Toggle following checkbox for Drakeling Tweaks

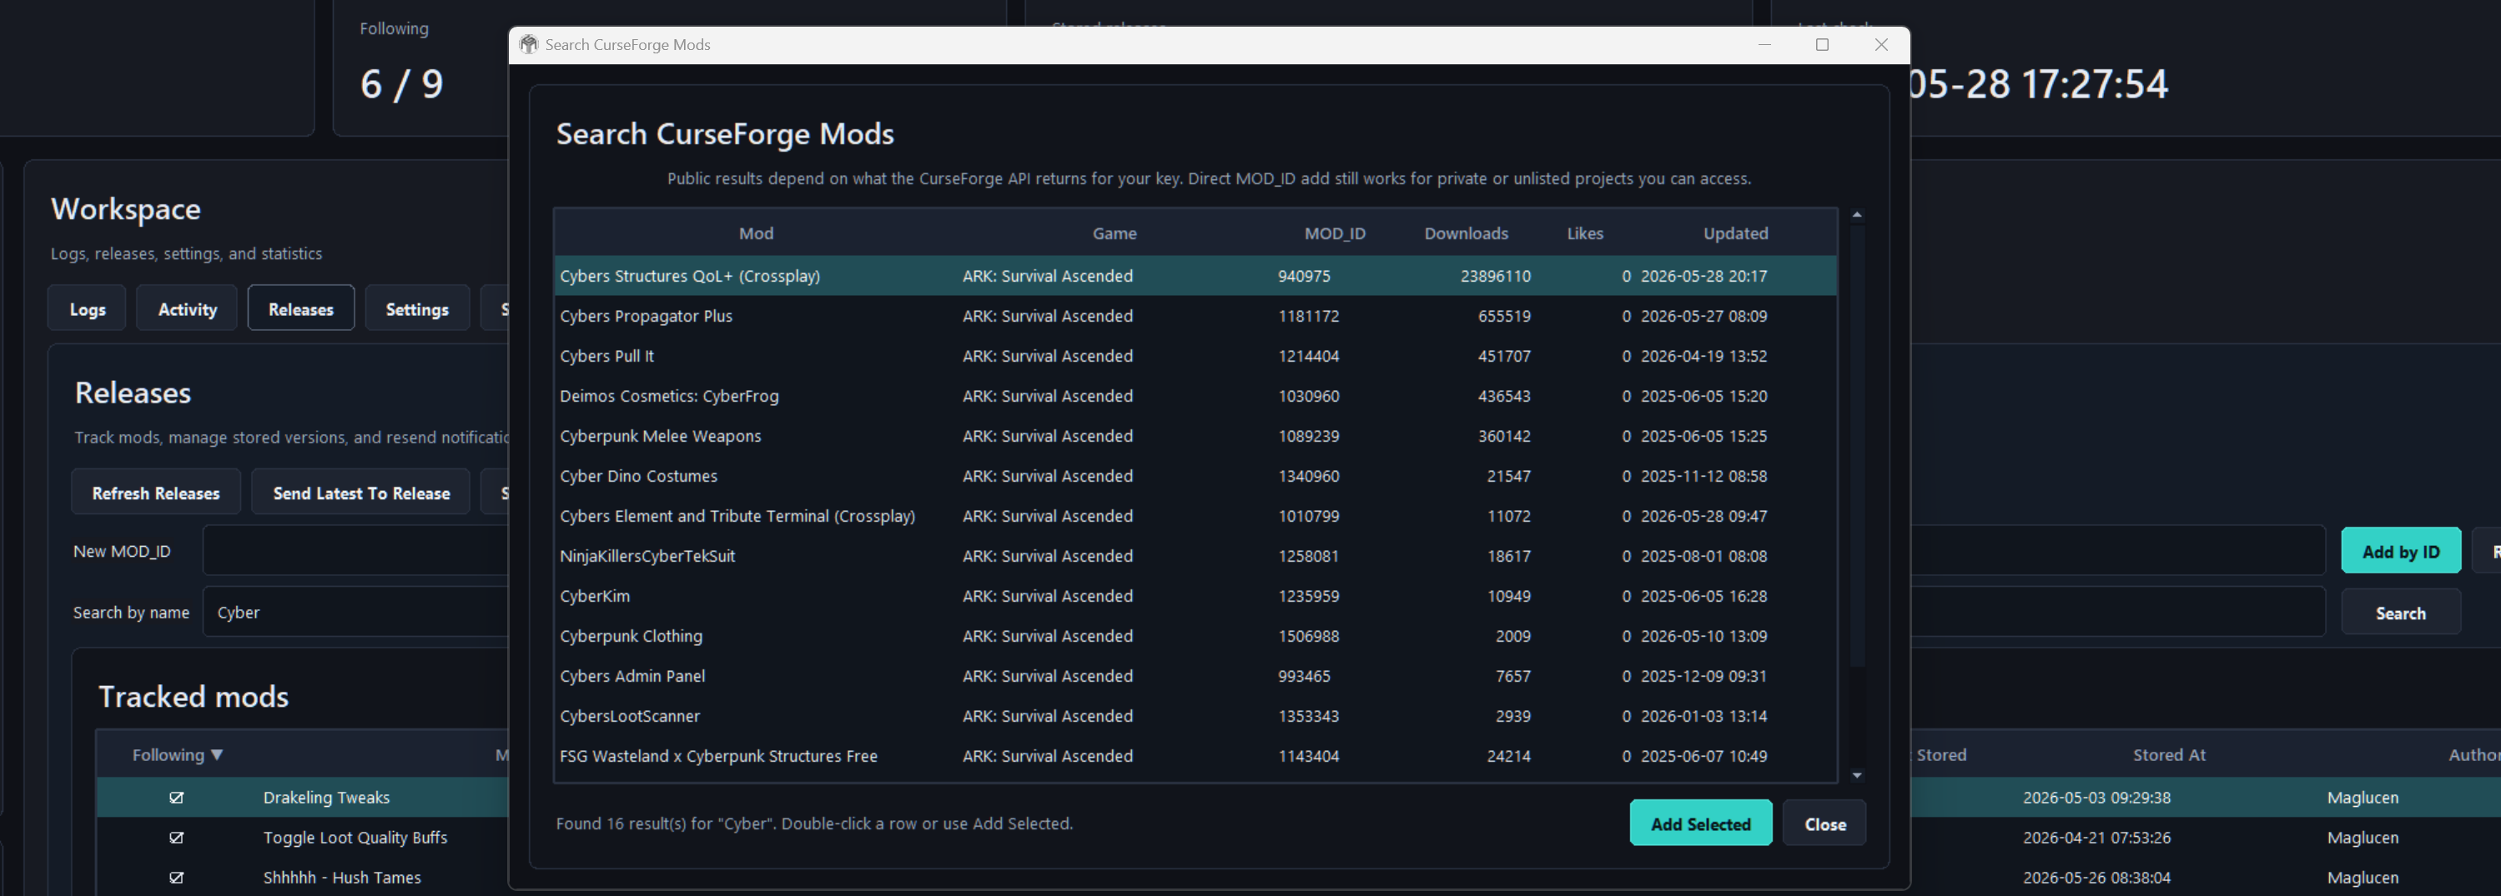[x=177, y=797]
